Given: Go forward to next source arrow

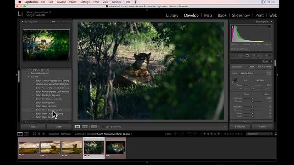Looking at the screenshot, I should pyautogui.click(x=44, y=134).
